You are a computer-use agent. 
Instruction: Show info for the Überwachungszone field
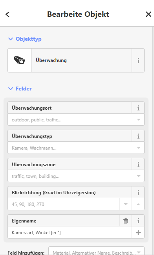coord(138,164)
